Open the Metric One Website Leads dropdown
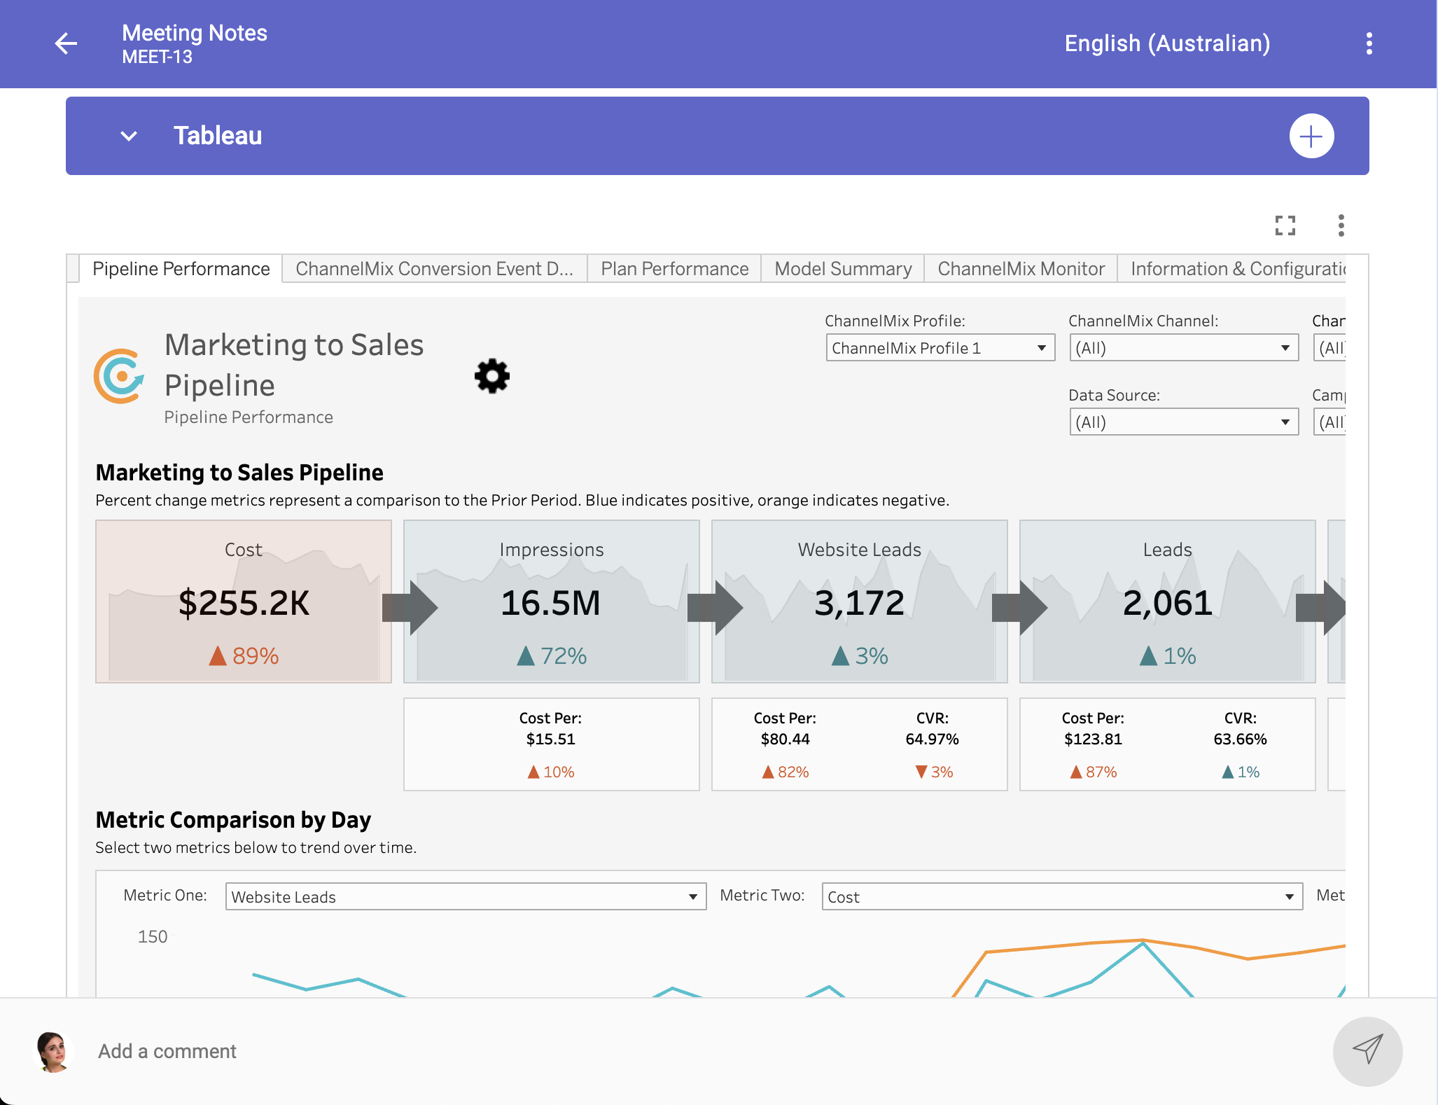This screenshot has height=1105, width=1438. (x=466, y=896)
